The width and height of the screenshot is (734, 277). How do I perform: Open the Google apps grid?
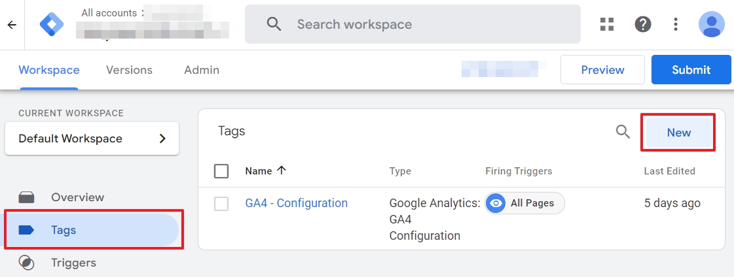coord(607,24)
